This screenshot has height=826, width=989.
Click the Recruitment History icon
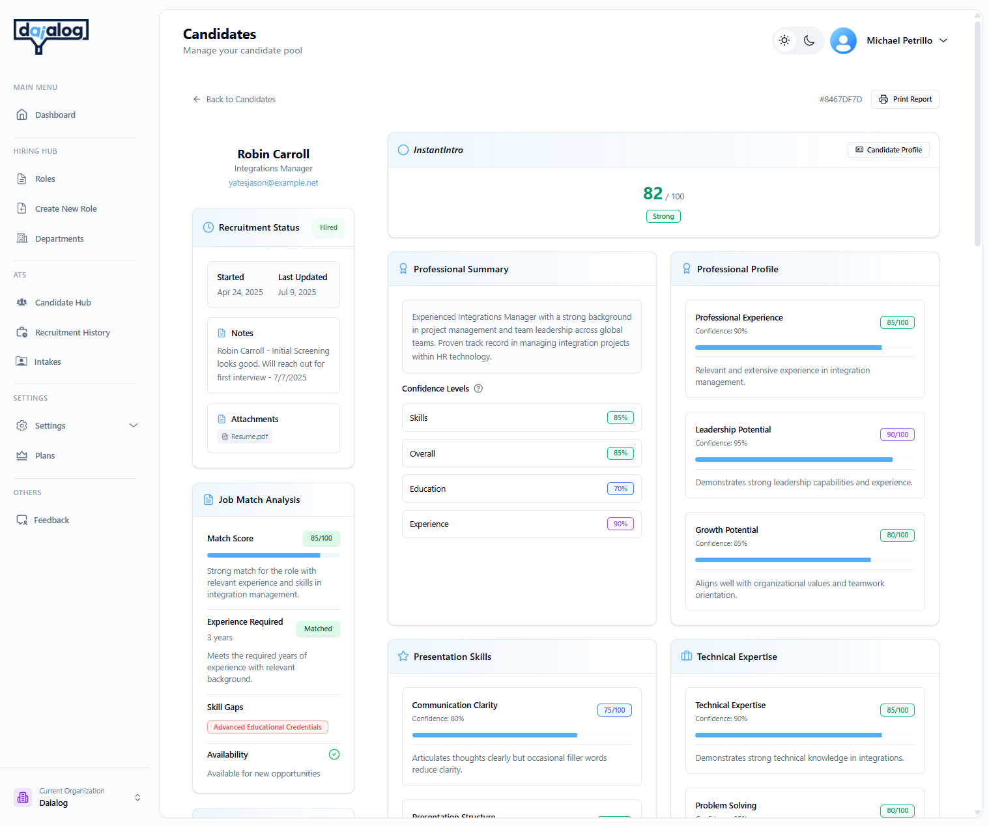point(22,332)
